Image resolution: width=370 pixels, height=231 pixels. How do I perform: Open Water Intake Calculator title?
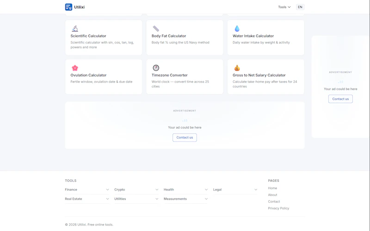point(253,36)
